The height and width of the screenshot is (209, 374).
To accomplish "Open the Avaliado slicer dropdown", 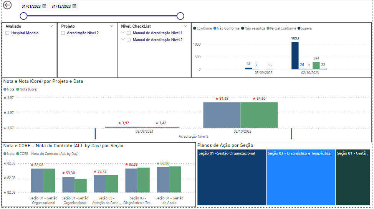I will pyautogui.click(x=51, y=26).
